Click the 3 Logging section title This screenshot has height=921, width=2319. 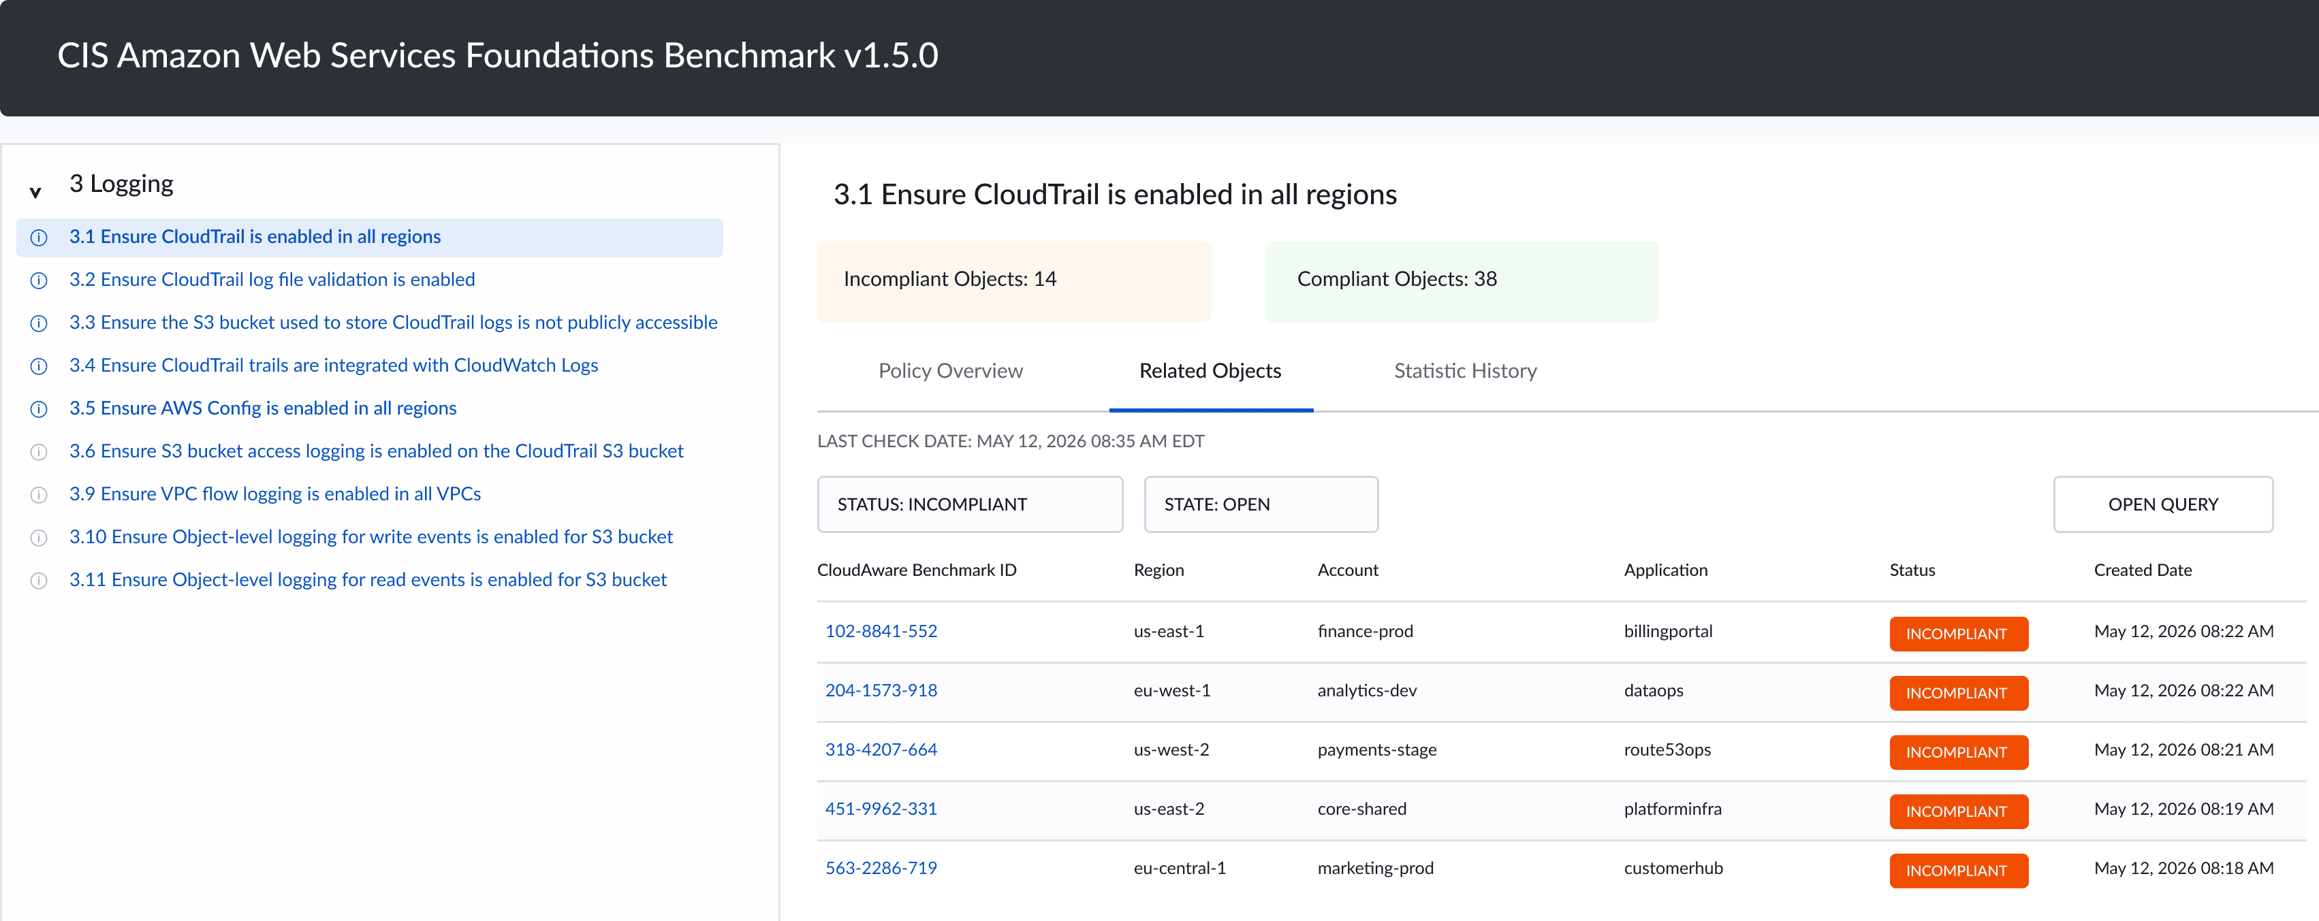[x=121, y=184]
